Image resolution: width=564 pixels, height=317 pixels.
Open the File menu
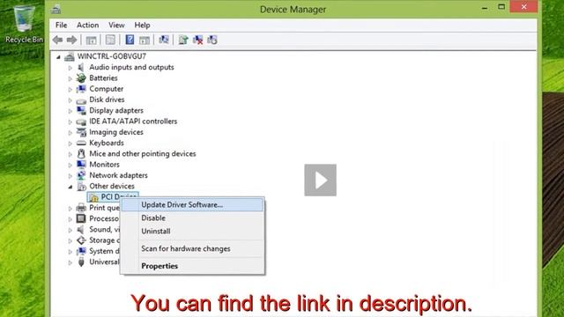(61, 26)
